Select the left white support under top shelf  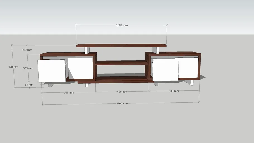coord(87,50)
